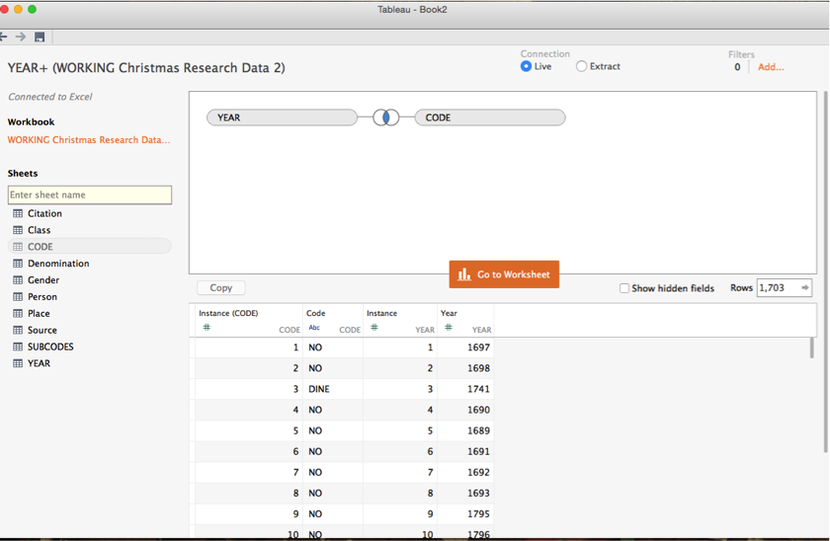Click the Instance (CODE) column header

tap(249, 321)
